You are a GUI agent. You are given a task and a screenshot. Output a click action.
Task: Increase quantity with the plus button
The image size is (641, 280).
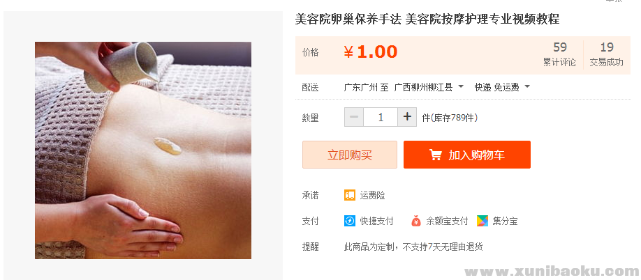coord(407,117)
